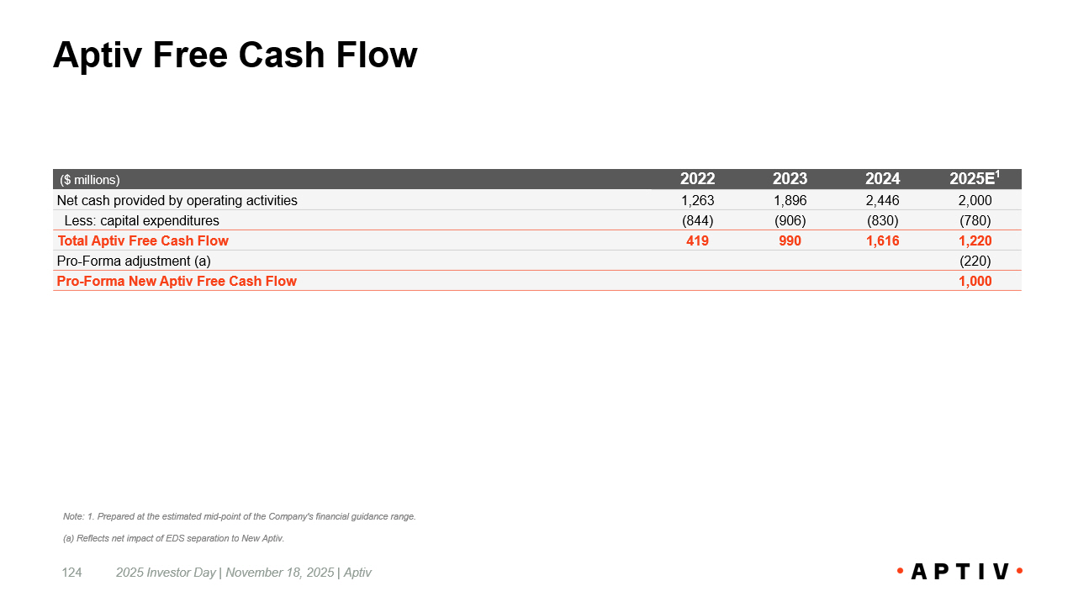Click the 1,000 pro-forma free cash flow value

(x=975, y=281)
